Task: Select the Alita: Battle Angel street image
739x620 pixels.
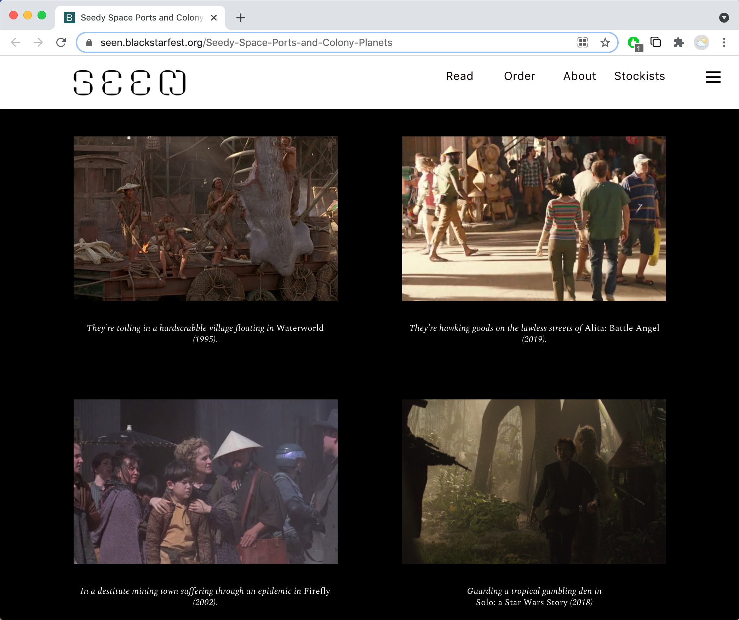Action: coord(534,218)
